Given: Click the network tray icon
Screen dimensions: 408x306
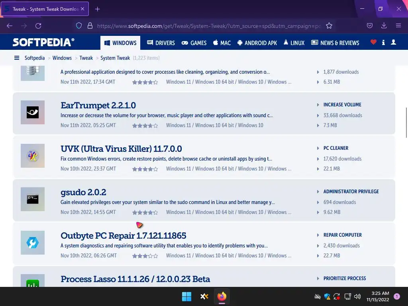Looking at the screenshot, I should click(x=347, y=296).
